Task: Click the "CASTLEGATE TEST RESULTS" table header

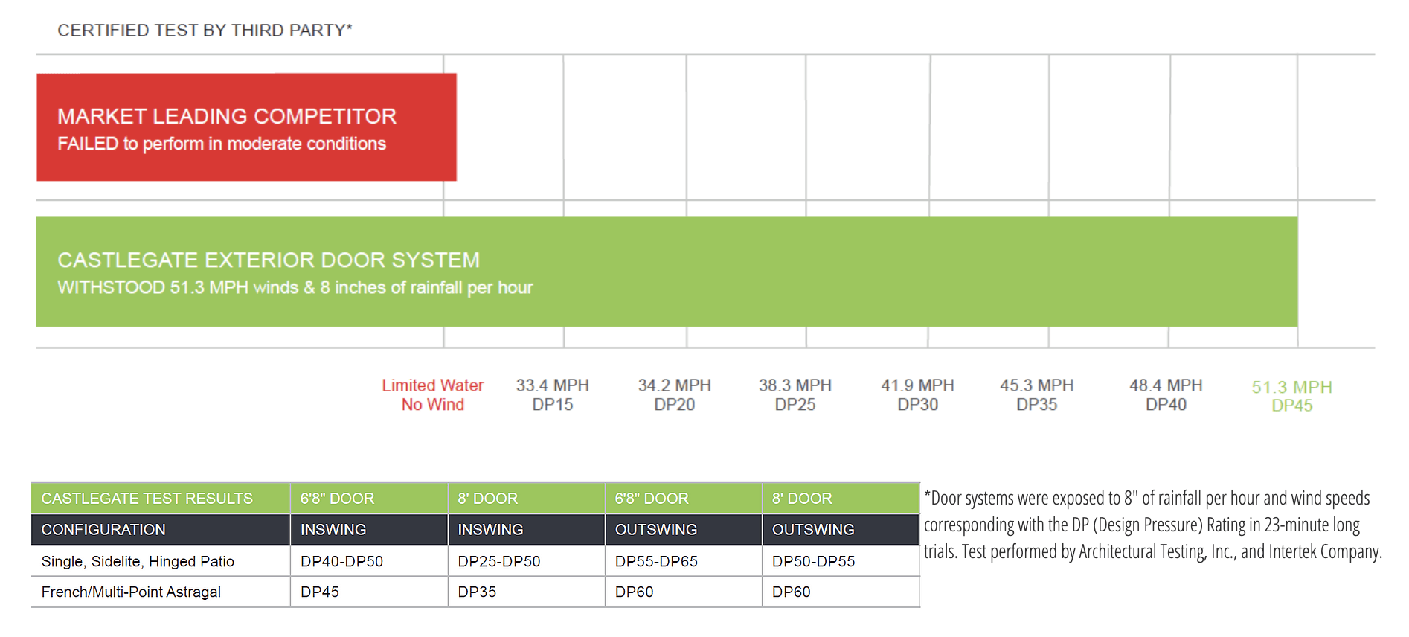Action: pyautogui.click(x=161, y=499)
